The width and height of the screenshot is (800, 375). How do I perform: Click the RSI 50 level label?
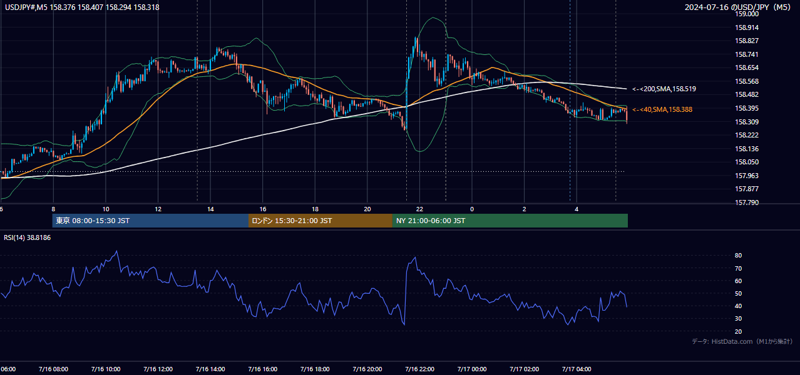[738, 294]
